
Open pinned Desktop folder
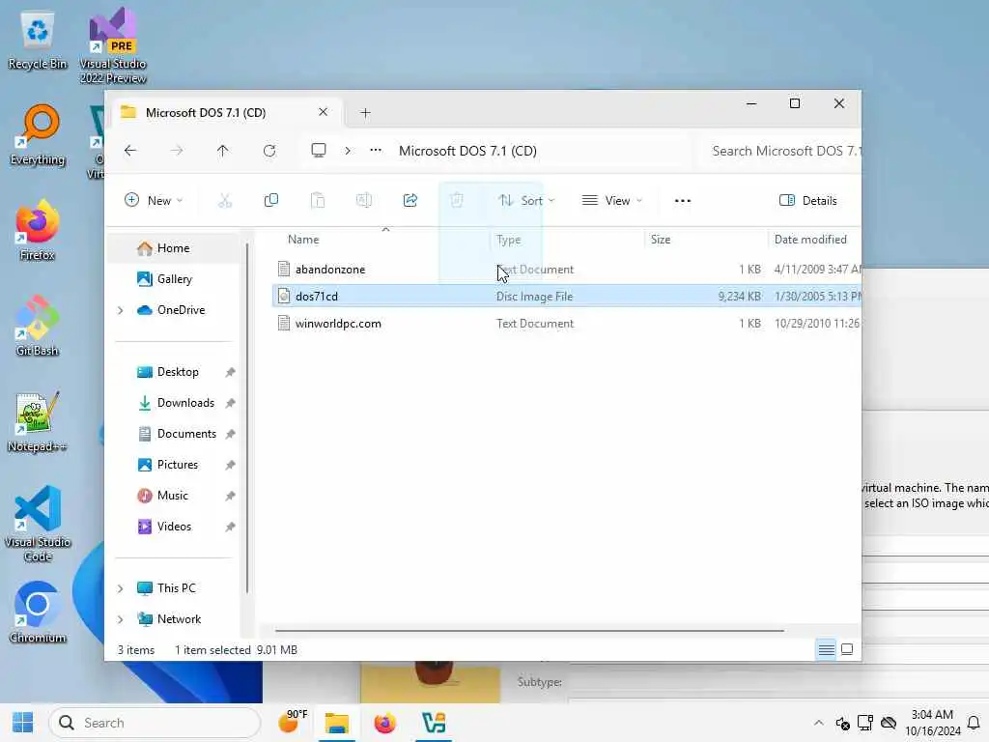[177, 372]
